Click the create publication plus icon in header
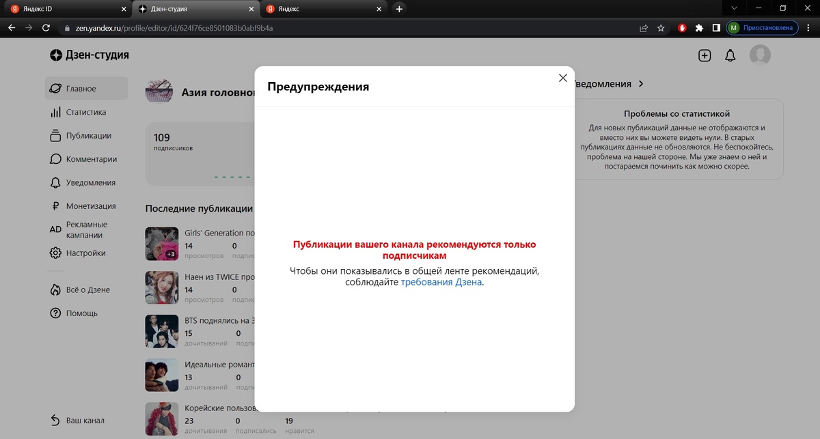Screen dimensions: 820x439 click(x=705, y=55)
